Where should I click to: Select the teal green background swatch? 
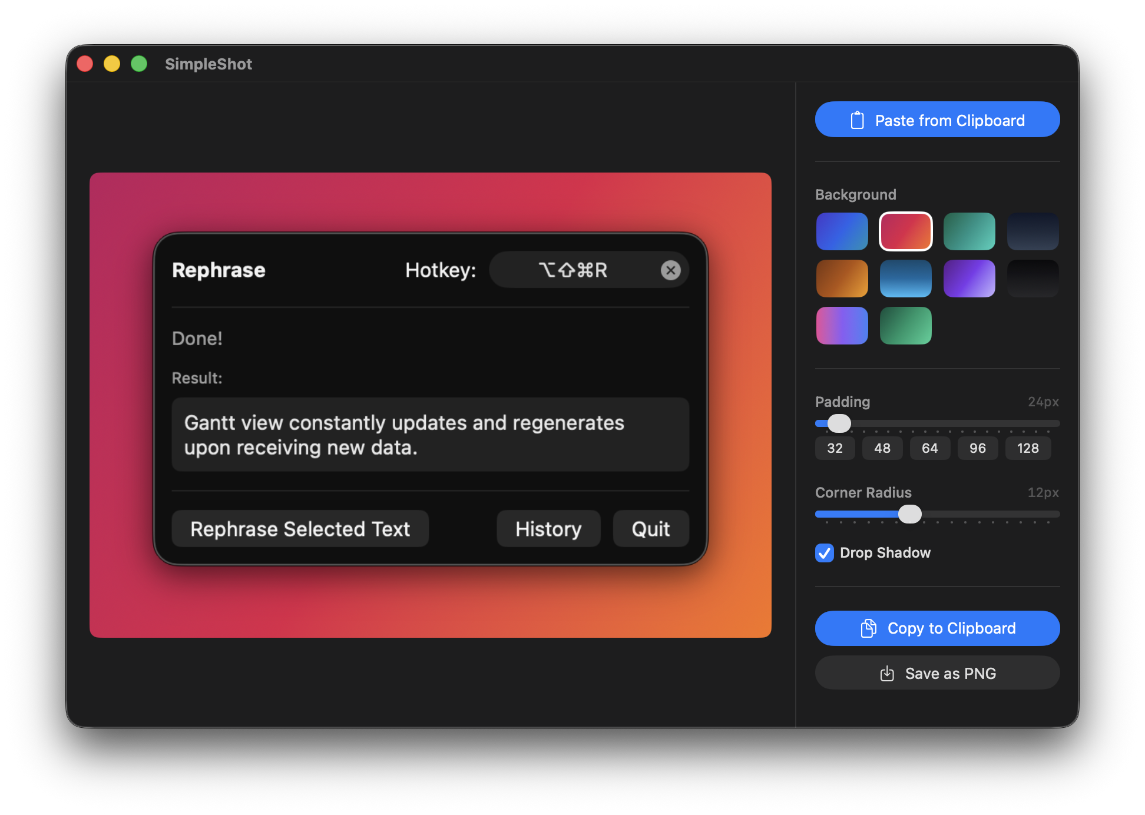[969, 231]
